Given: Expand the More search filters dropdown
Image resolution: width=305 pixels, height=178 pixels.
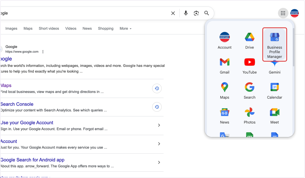Looking at the screenshot, I should pyautogui.click(x=126, y=28).
